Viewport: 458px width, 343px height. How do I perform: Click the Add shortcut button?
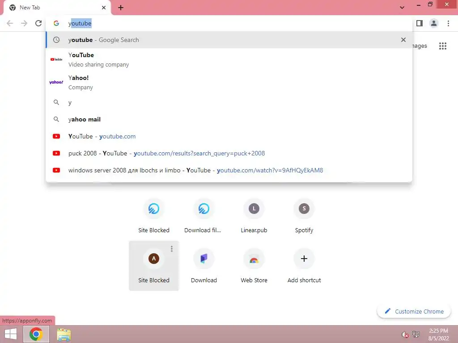click(x=304, y=266)
